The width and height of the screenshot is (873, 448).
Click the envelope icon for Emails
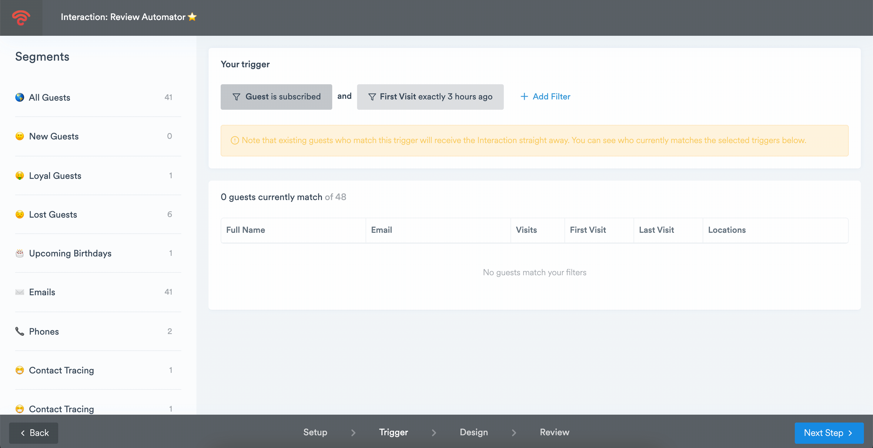(x=20, y=292)
